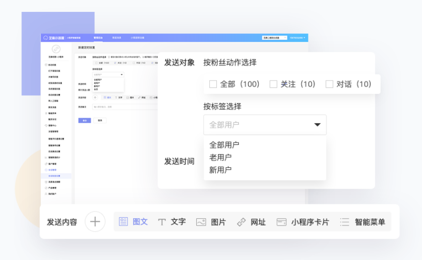Choose the 图片 image icon
This screenshot has width=422, height=260.
201,222
